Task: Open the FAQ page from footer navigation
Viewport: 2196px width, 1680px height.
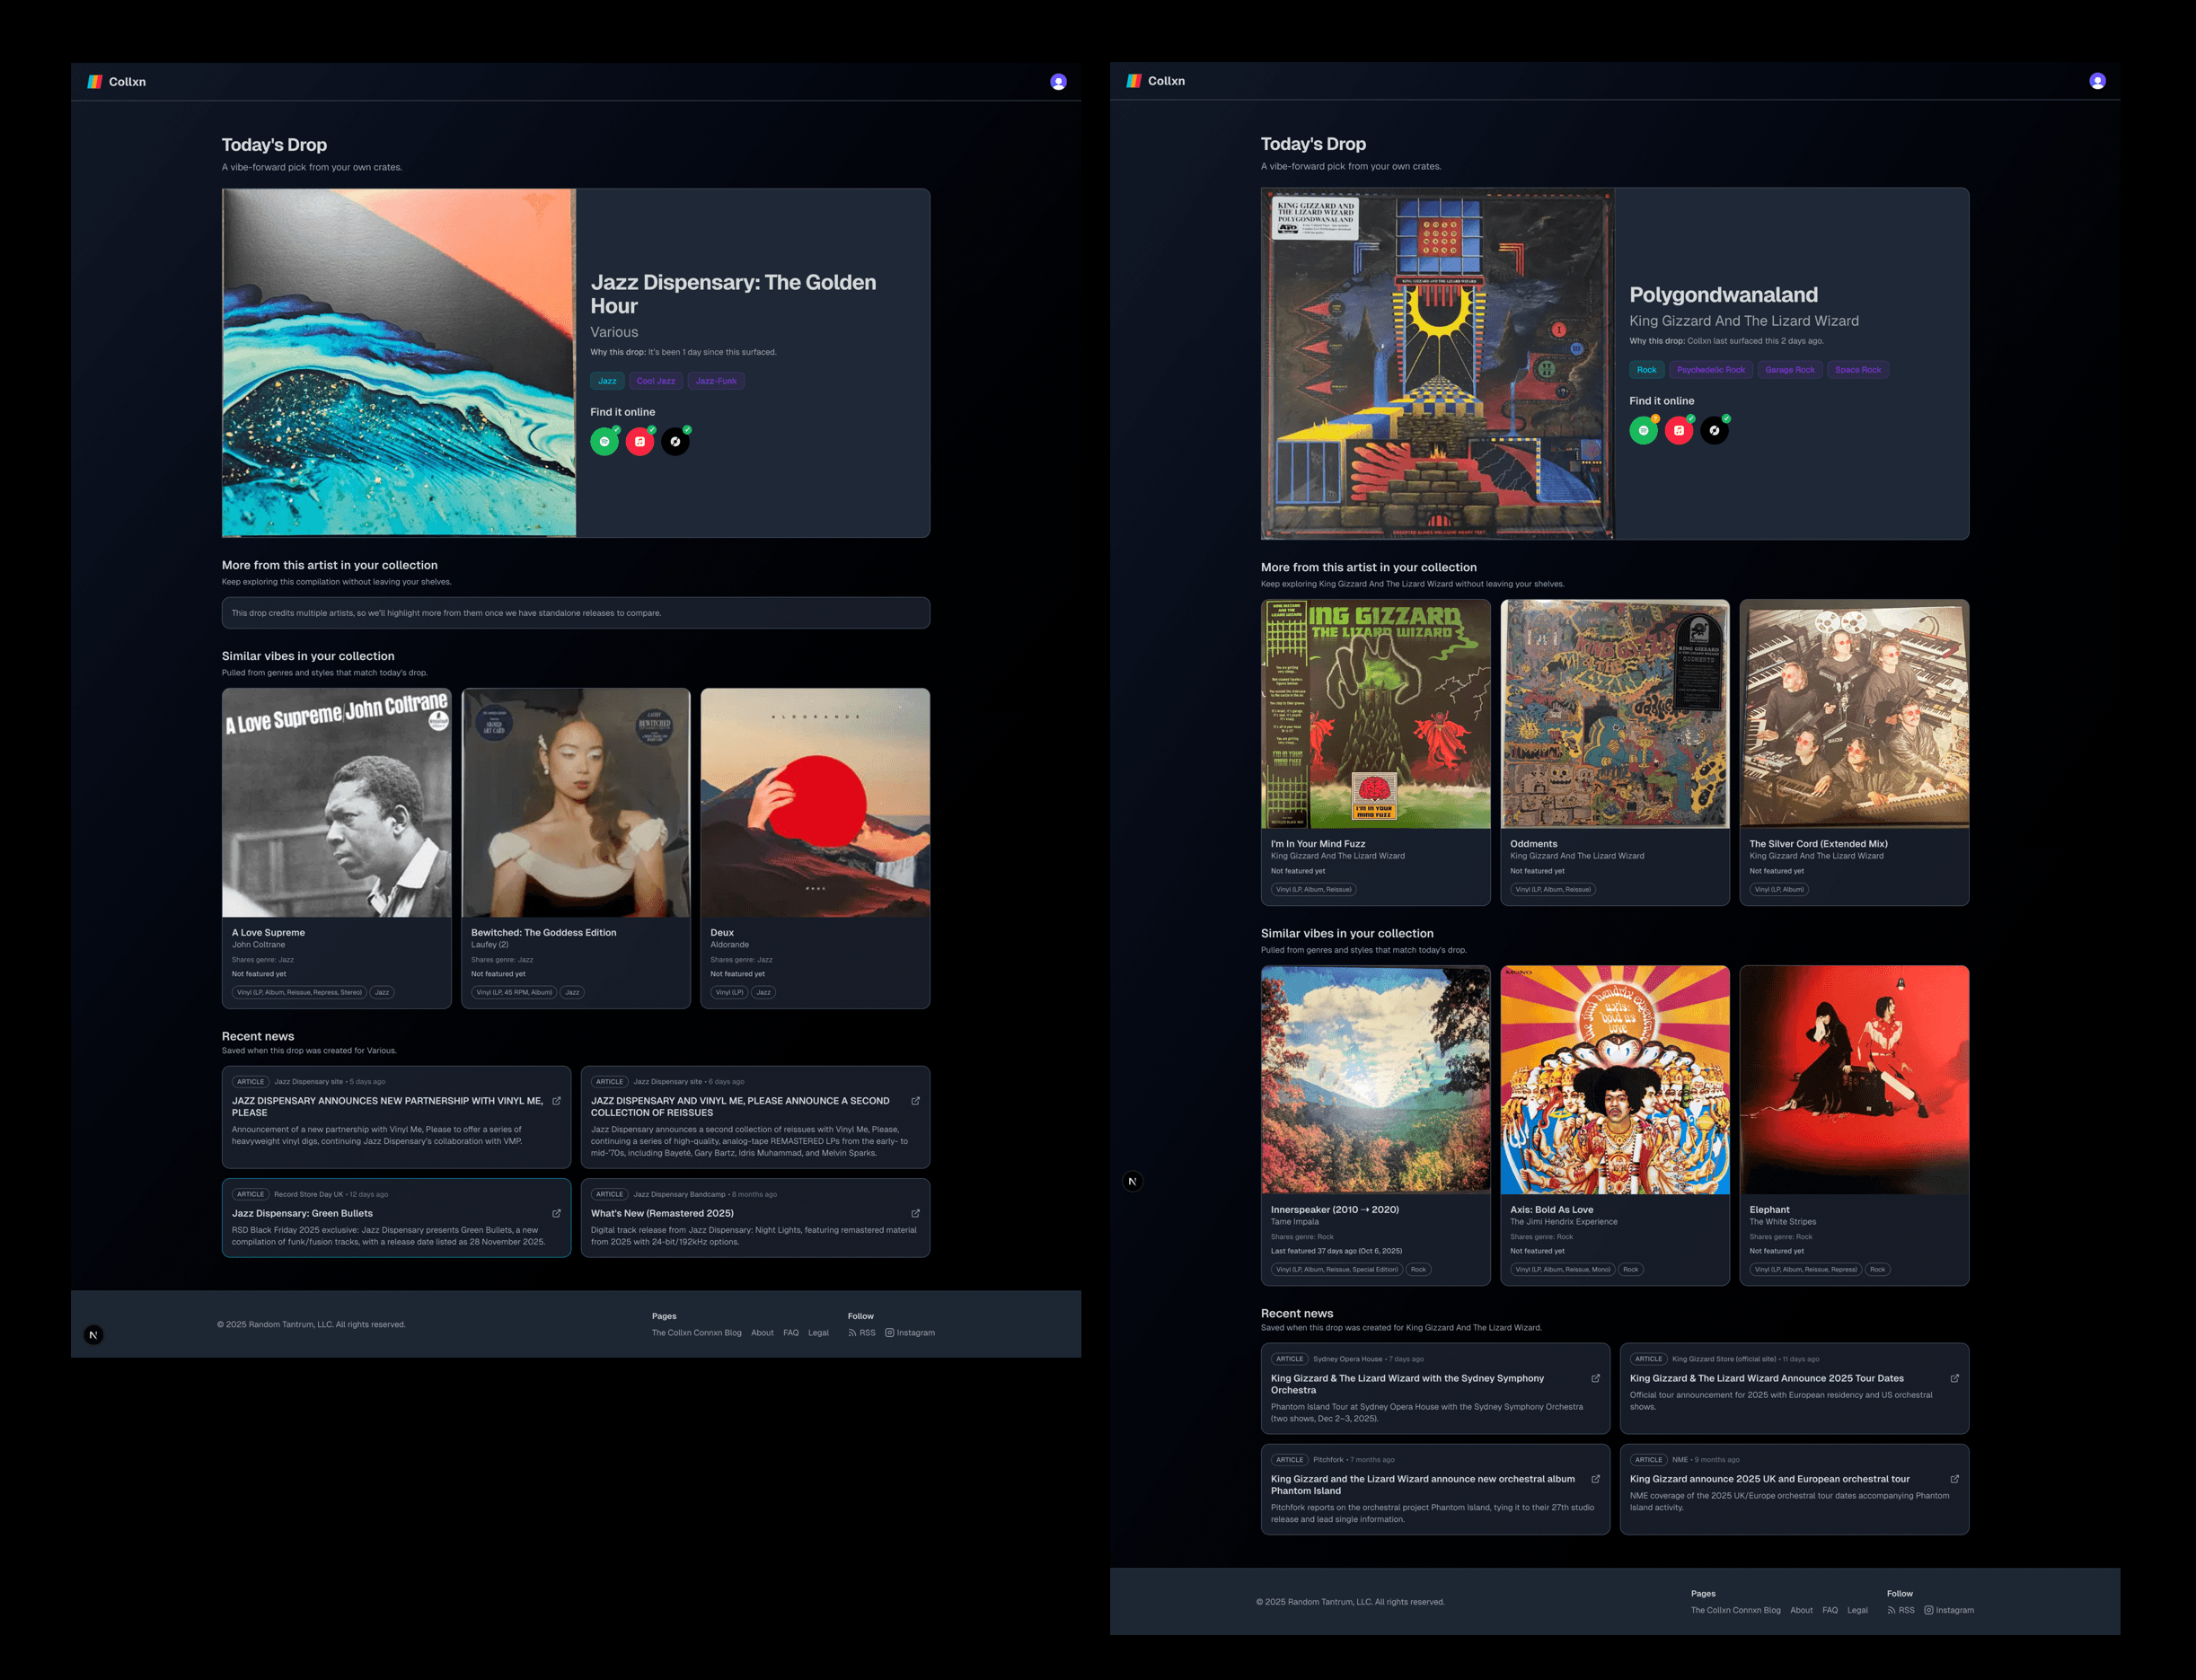Action: pos(791,1332)
